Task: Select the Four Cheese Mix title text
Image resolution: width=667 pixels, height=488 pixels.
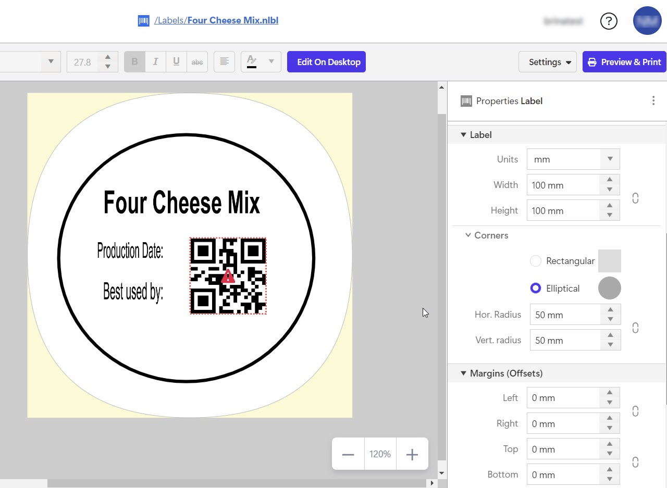Action: [x=182, y=202]
